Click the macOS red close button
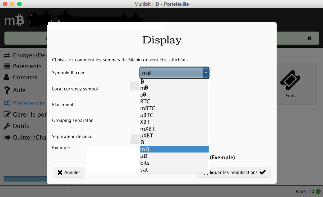The height and width of the screenshot is (197, 323). point(5,4)
